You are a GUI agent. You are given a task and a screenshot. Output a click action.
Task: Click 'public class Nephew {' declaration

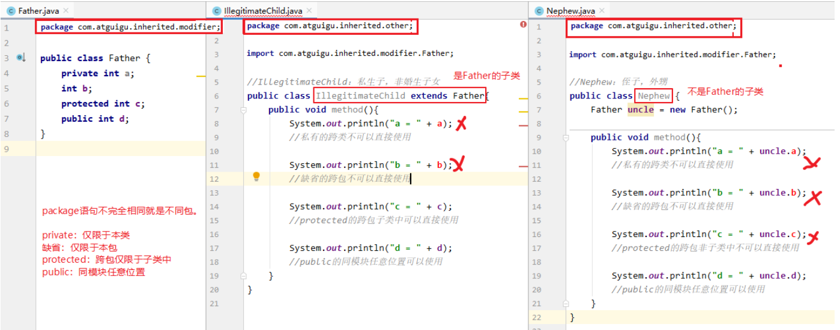[624, 96]
